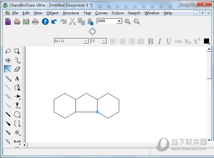Create a new document with purple icon
The height and width of the screenshot is (158, 214).
(8, 21)
